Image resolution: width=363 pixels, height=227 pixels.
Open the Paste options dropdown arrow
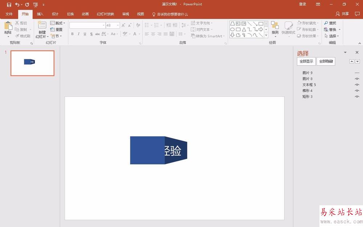8,37
